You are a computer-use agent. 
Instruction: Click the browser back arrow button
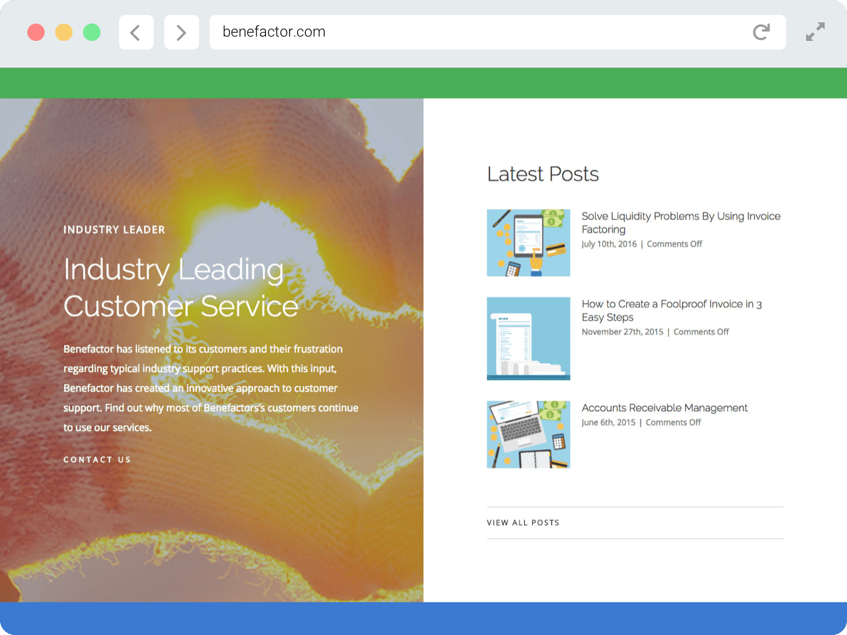pyautogui.click(x=136, y=32)
